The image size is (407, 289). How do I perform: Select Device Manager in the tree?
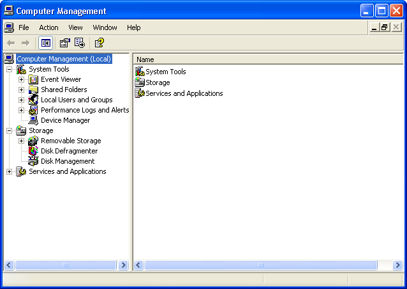(65, 120)
